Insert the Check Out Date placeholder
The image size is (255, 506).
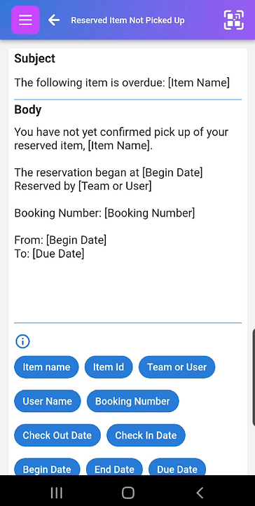[x=57, y=435]
